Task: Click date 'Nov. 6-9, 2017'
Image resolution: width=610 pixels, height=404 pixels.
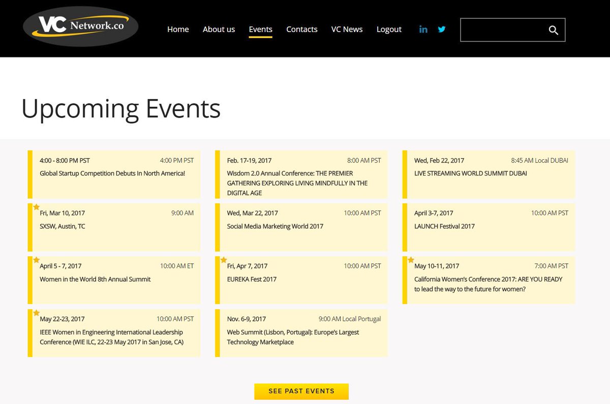Action: pos(247,319)
